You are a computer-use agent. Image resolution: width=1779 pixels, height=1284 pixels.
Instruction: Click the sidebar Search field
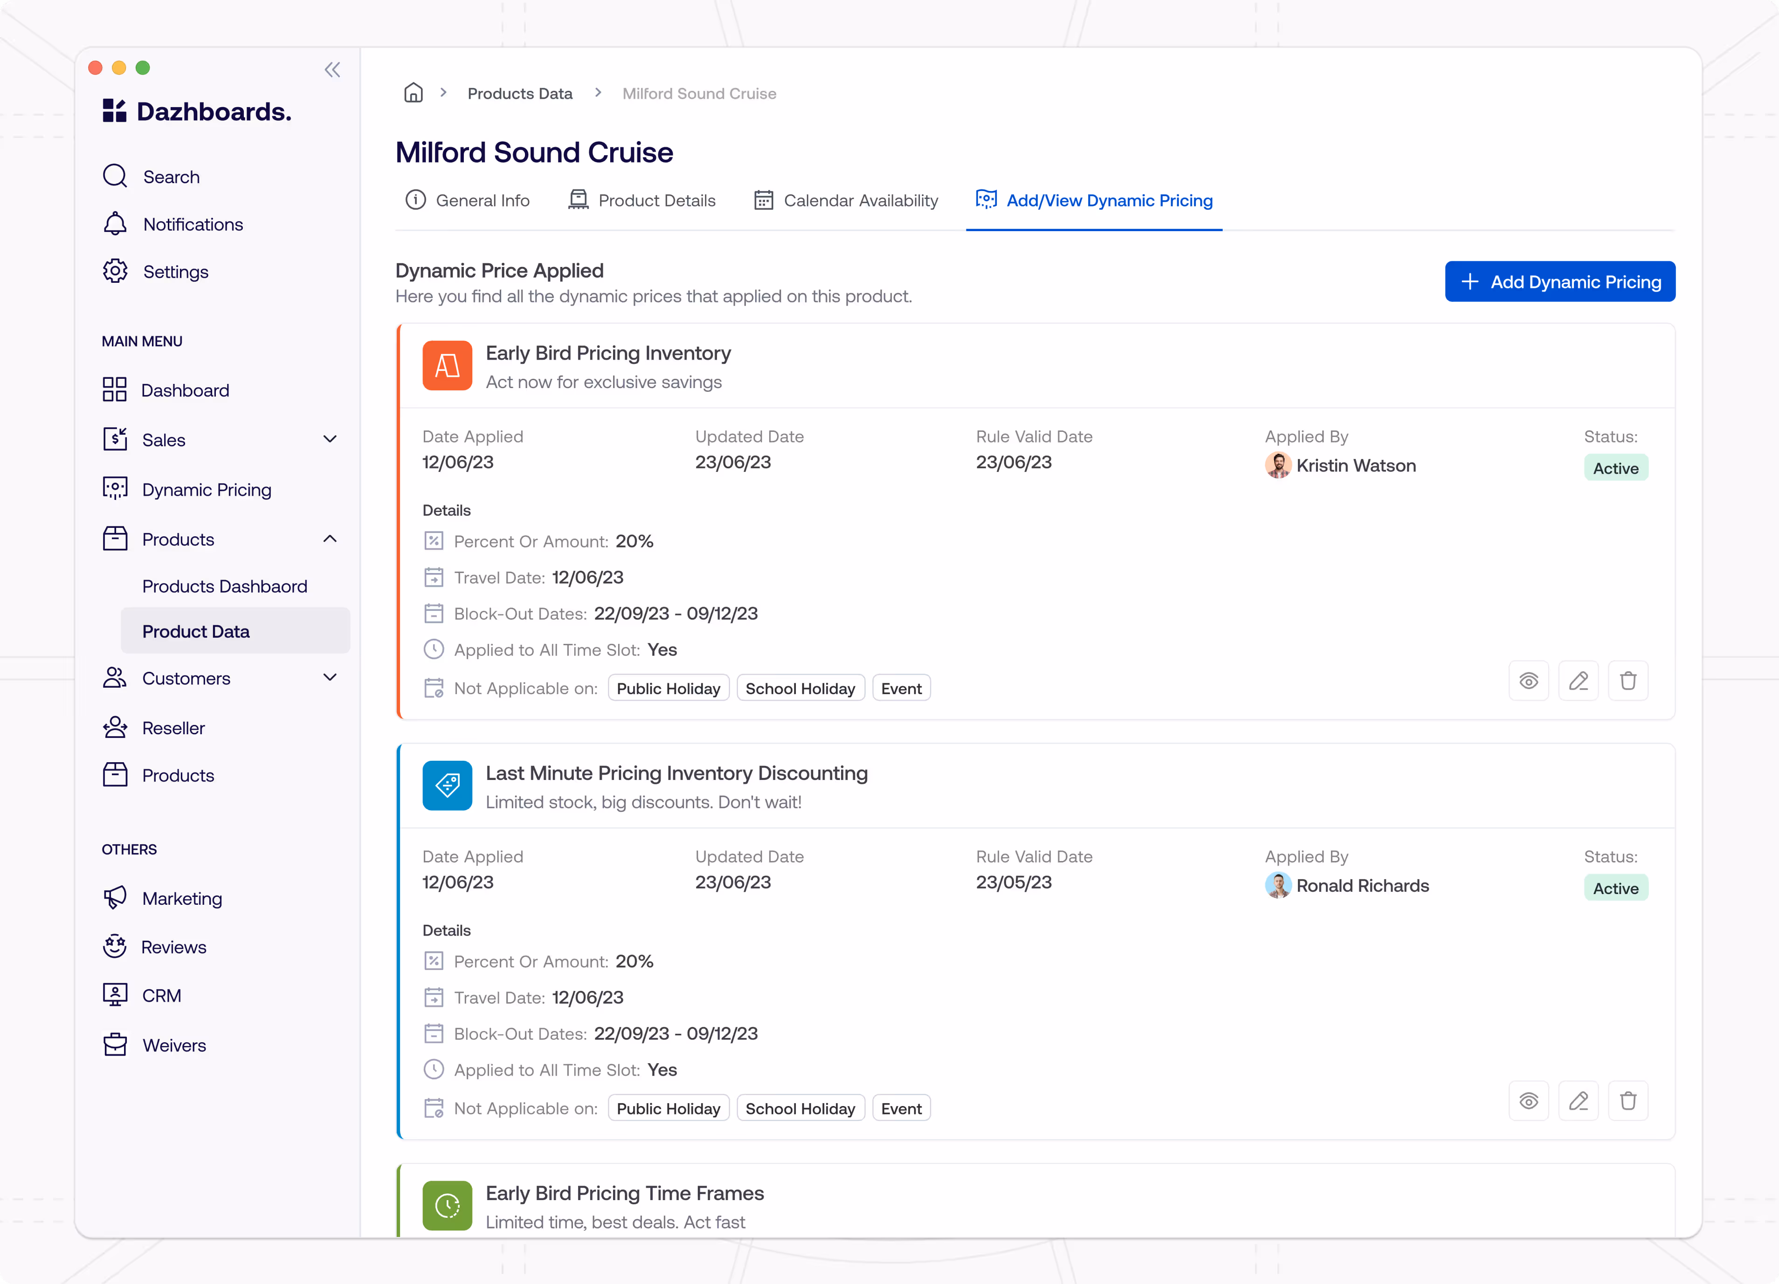coord(171,177)
